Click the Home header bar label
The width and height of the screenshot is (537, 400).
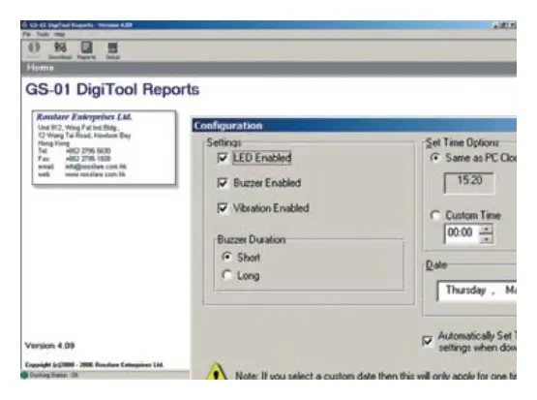(x=41, y=68)
